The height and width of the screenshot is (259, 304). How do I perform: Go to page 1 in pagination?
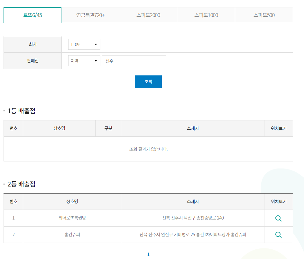click(149, 255)
